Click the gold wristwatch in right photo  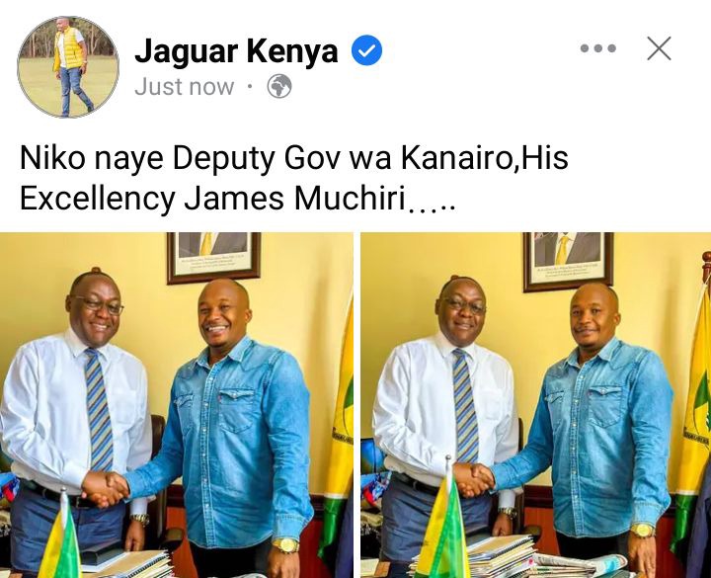642,531
